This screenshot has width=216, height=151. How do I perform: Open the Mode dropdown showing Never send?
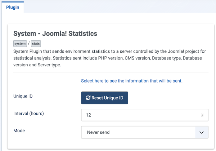(x=145, y=132)
